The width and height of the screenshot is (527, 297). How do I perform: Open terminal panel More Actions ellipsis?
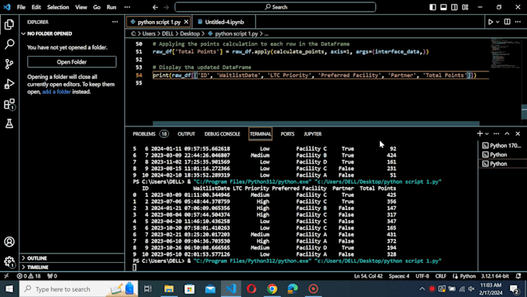(496, 133)
